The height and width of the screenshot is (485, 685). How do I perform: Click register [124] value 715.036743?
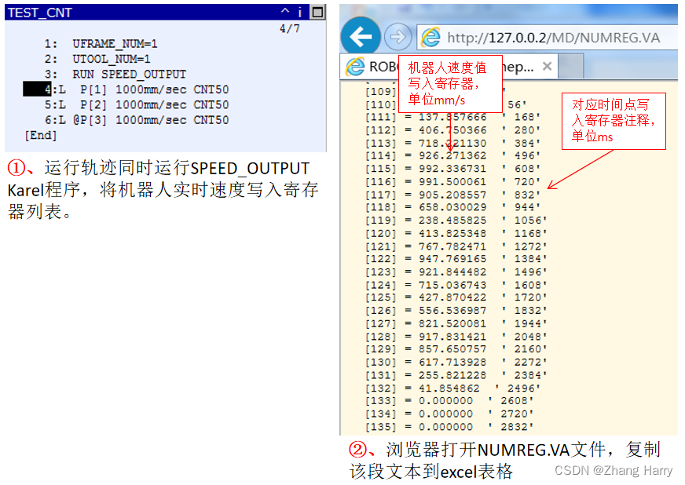452,285
